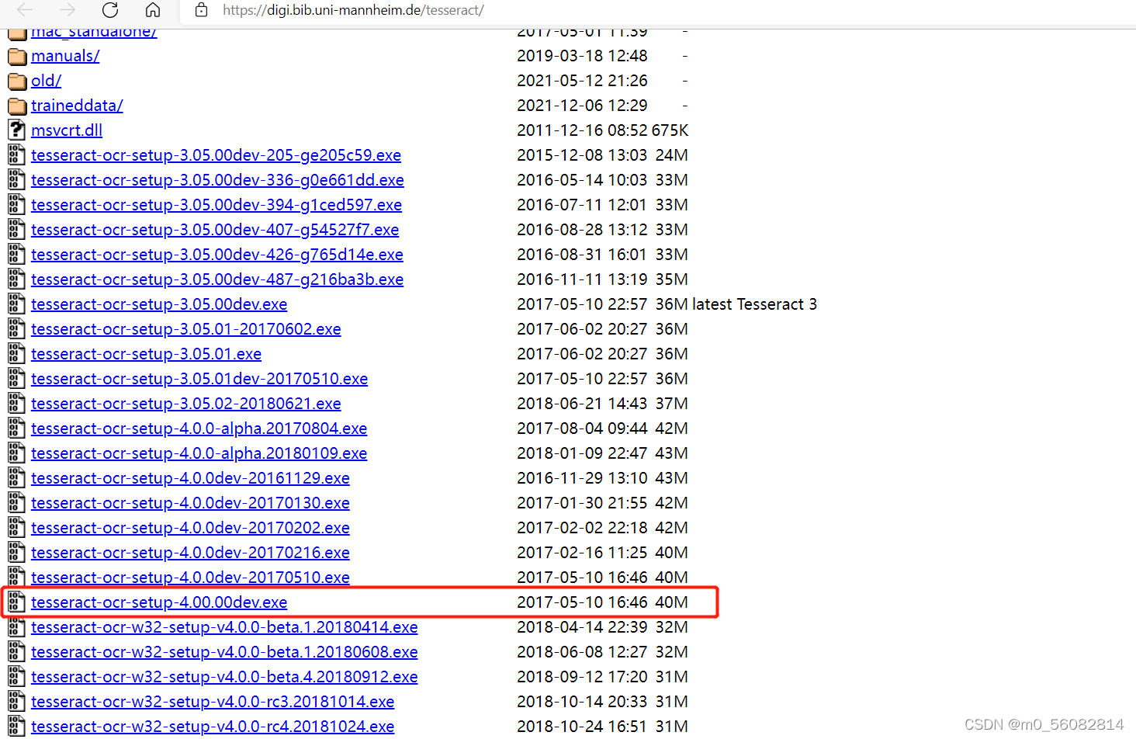Download tesseract-ocr-setup-3.05.00dev.exe
Screen dimensions: 1136x739
click(x=159, y=304)
